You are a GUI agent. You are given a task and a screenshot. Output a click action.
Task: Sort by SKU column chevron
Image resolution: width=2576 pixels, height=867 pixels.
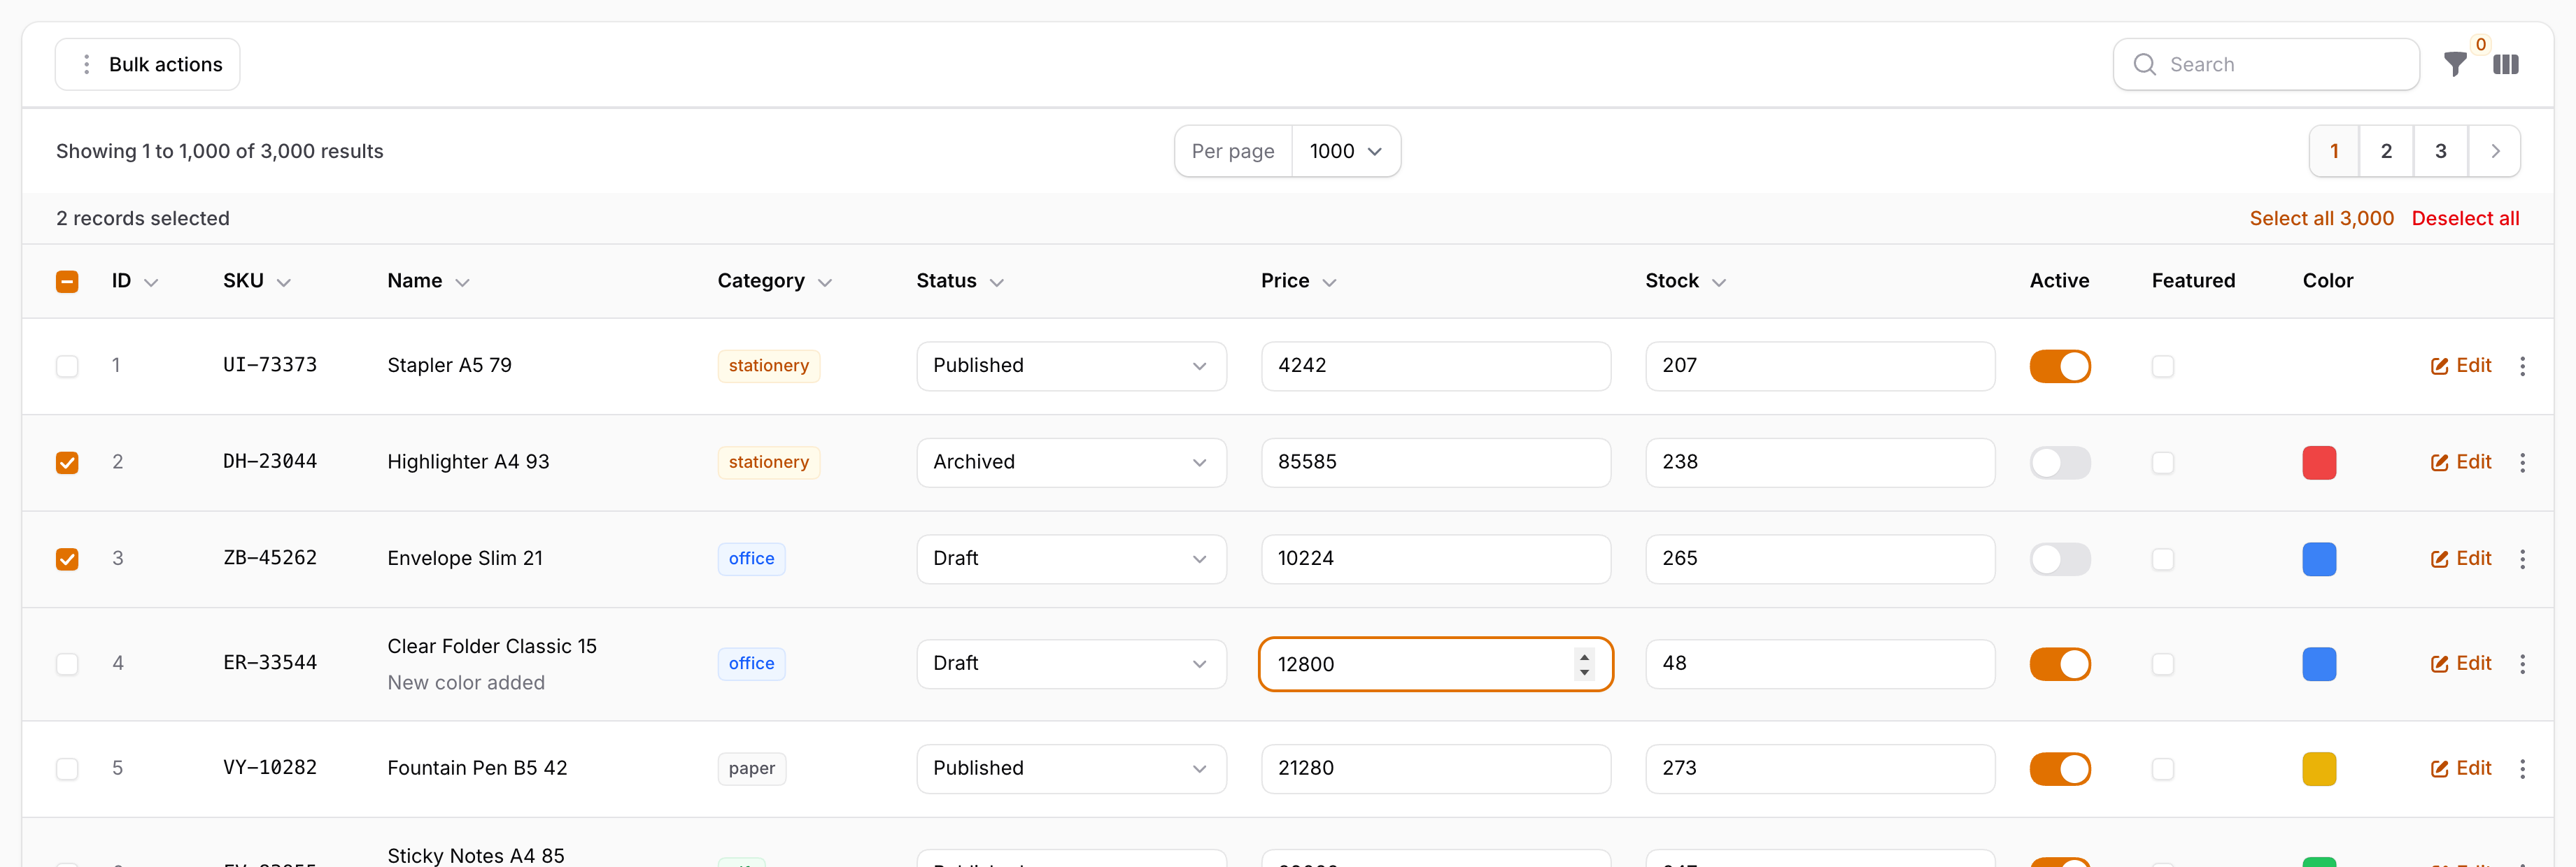pos(284,282)
